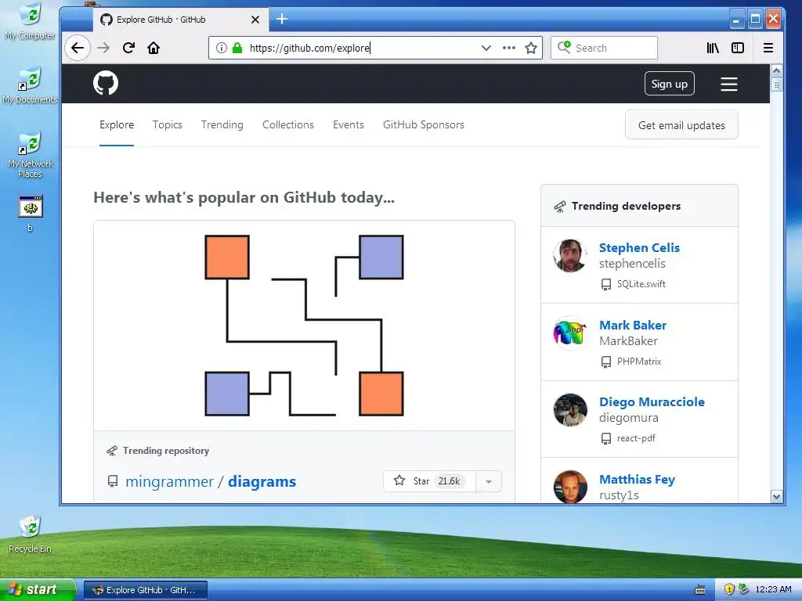Screen dimensions: 802x601
Task: Click Get email updates button
Action: pos(681,125)
